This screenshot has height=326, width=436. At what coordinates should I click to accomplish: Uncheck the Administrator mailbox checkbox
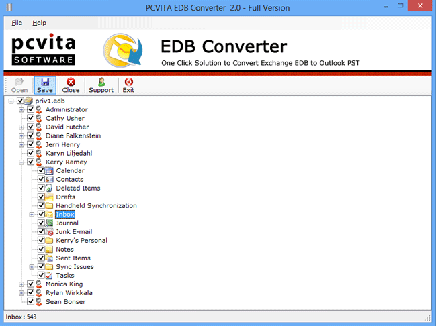point(30,109)
